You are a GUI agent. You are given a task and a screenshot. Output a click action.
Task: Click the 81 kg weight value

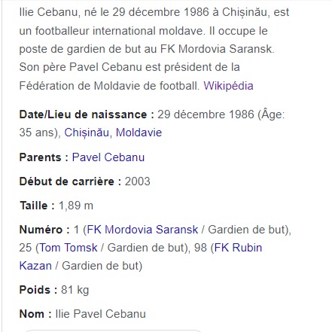(x=75, y=290)
